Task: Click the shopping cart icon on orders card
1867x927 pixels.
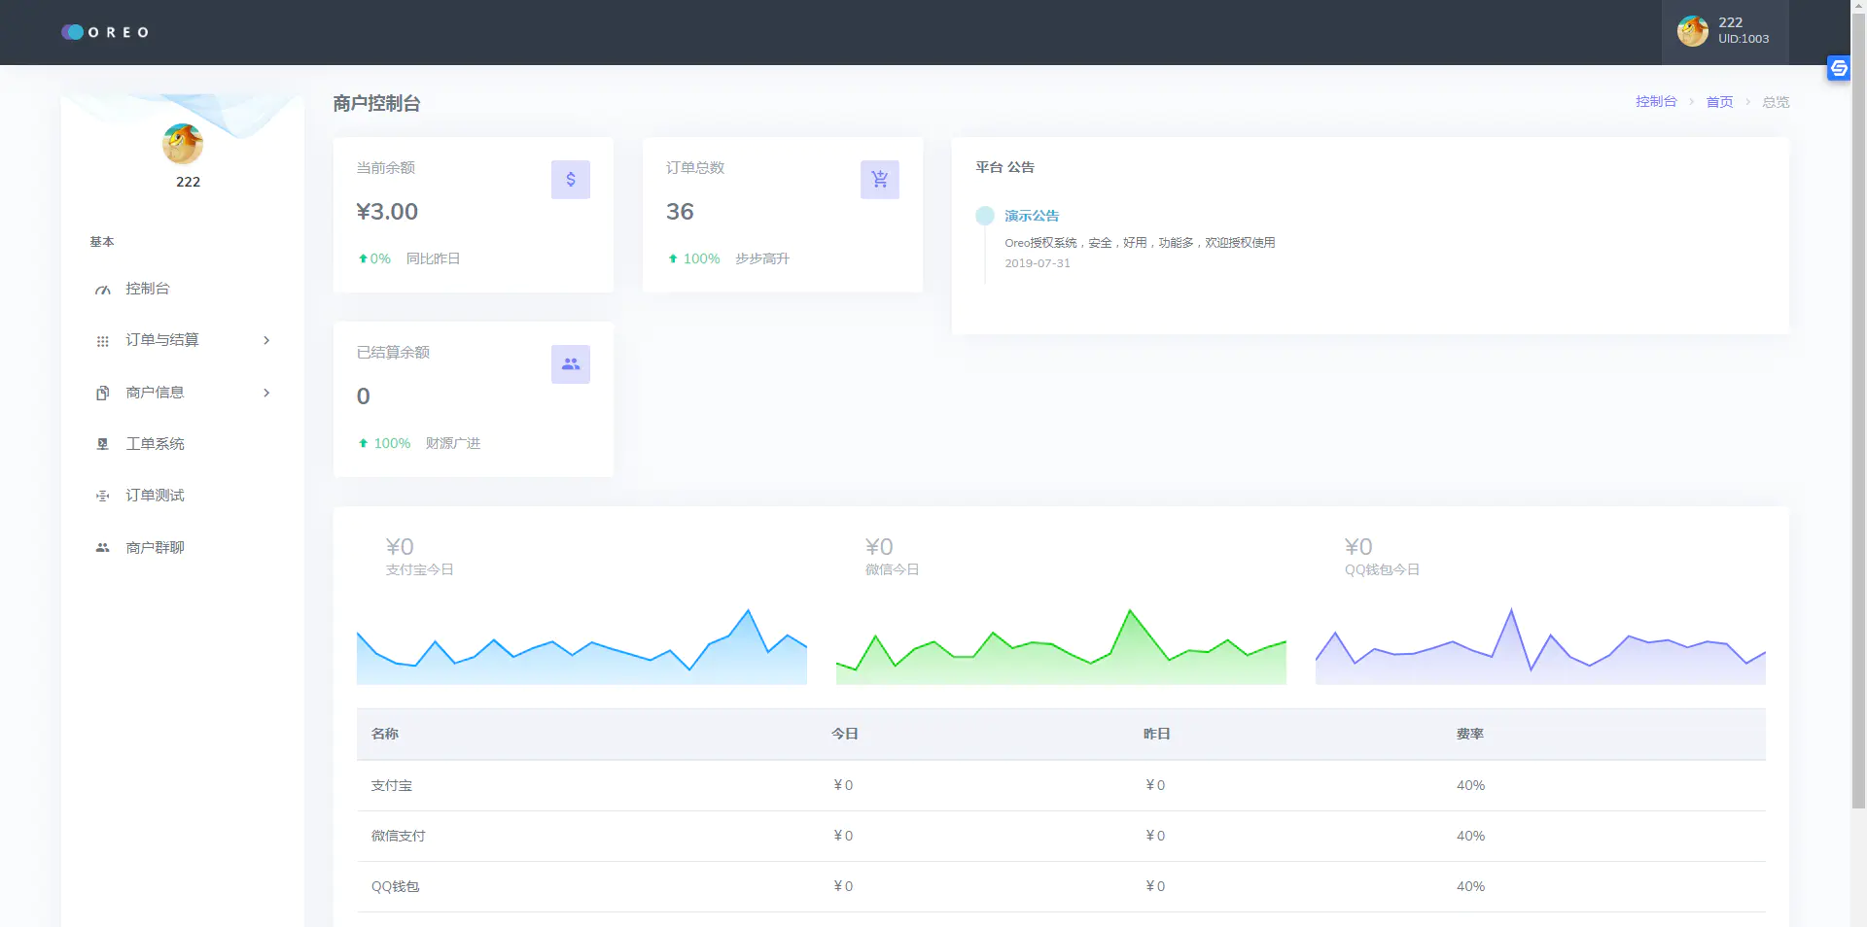Action: (x=880, y=180)
